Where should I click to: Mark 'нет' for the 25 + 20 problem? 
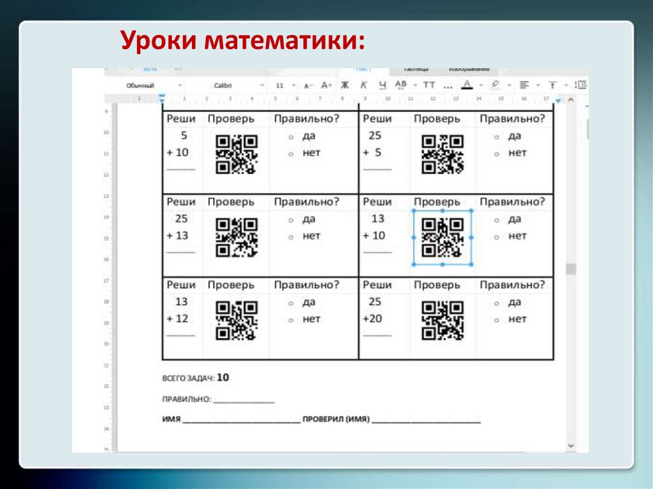tap(496, 320)
